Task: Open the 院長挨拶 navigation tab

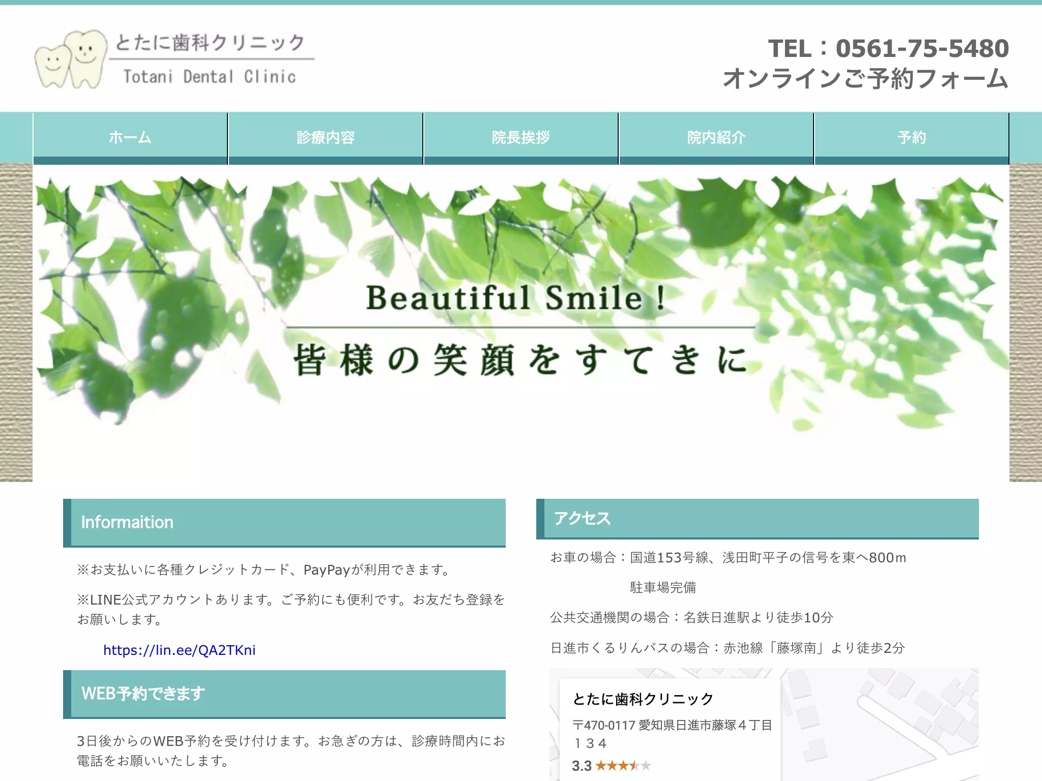Action: tap(521, 138)
